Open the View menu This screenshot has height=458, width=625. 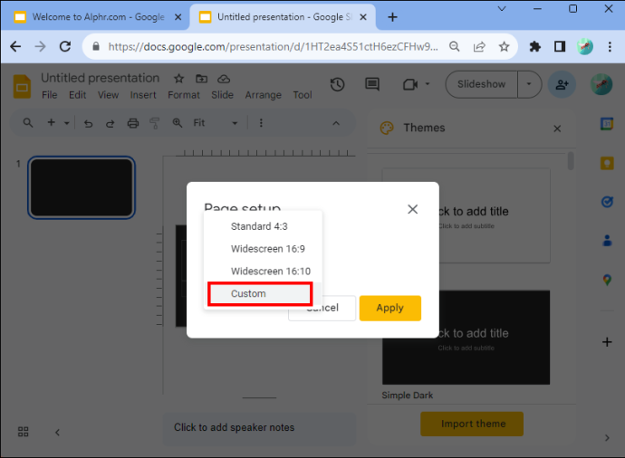pos(108,95)
